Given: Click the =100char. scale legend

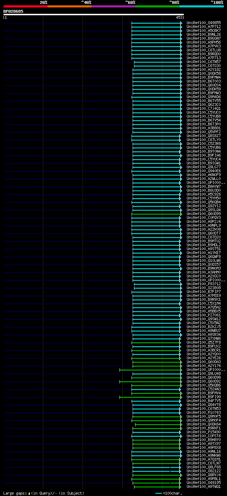Looking at the screenshot, I should coord(169,493).
